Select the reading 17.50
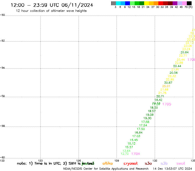Viewport: 195px width, 171px height. pos(141,129)
